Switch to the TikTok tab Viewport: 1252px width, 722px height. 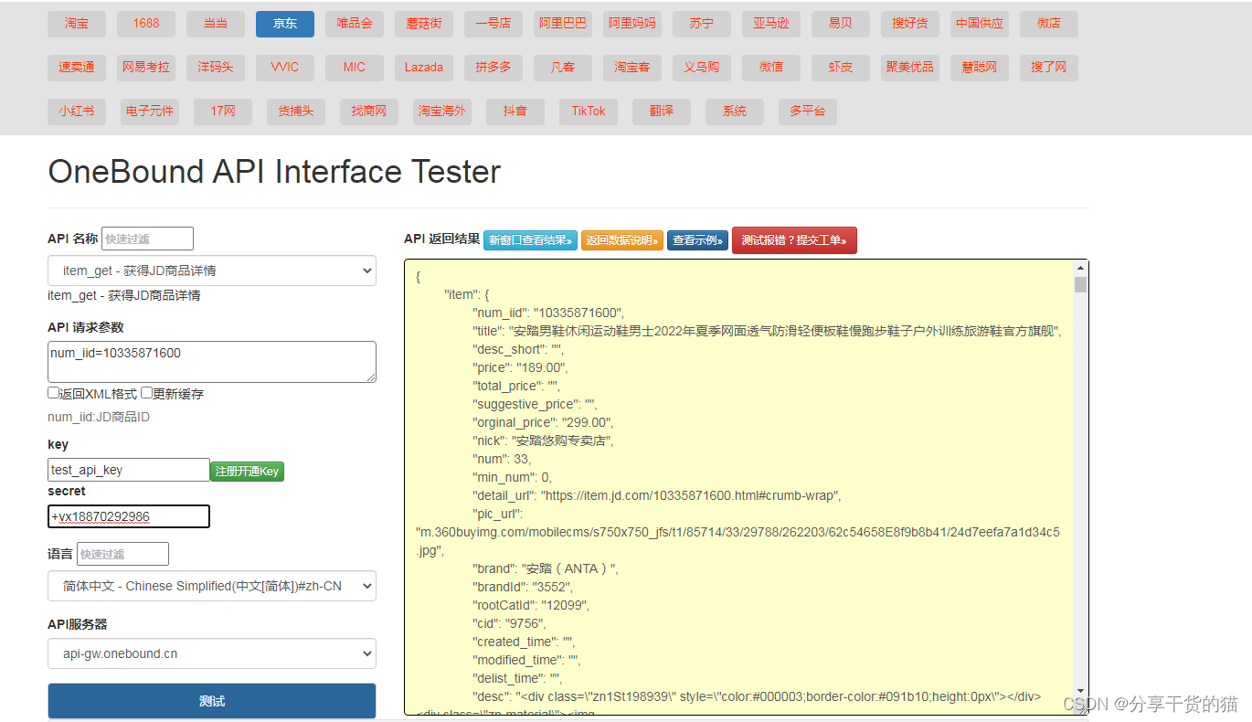tap(589, 111)
